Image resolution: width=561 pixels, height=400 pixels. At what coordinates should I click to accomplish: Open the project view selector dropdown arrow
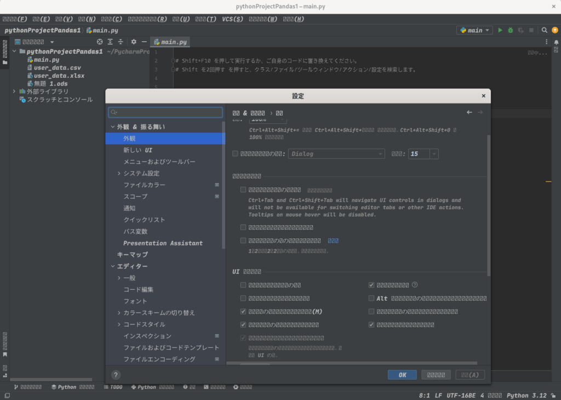[52, 42]
